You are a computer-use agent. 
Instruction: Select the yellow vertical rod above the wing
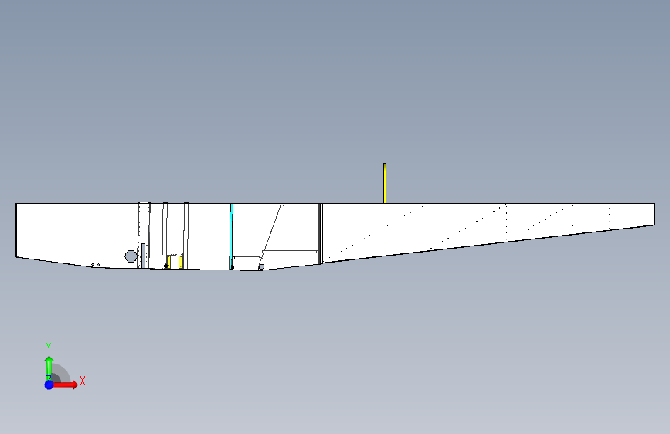pyautogui.click(x=385, y=183)
